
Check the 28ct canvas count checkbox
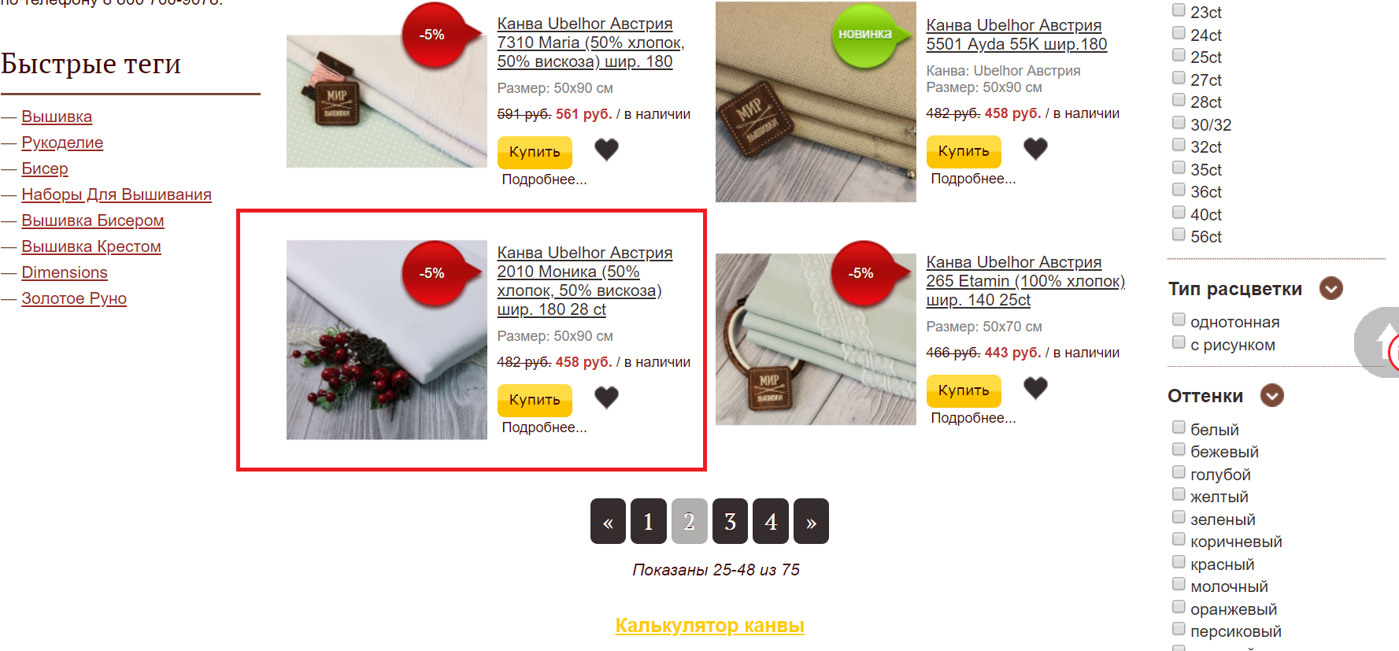coord(1179,100)
